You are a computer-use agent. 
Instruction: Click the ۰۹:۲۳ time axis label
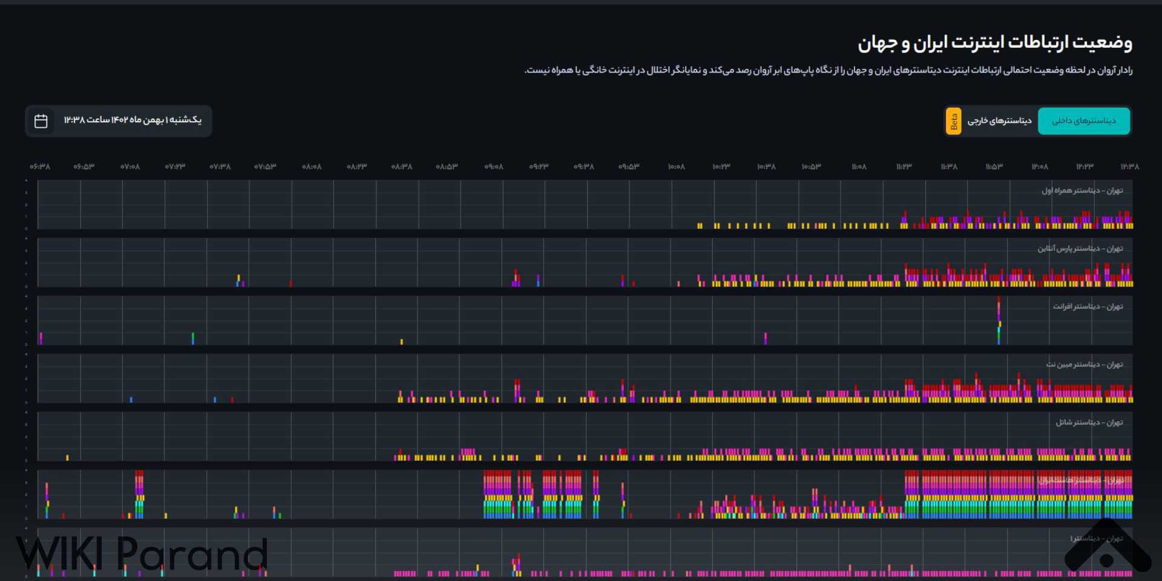539,166
